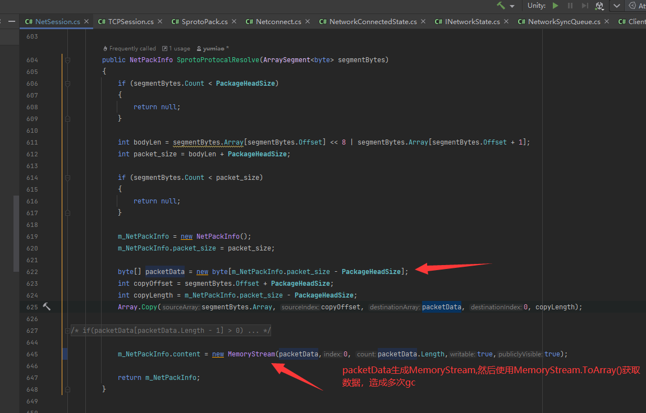Close the TCPSession.cs tab
Viewport: 646px width, 413px height.
[x=160, y=21]
